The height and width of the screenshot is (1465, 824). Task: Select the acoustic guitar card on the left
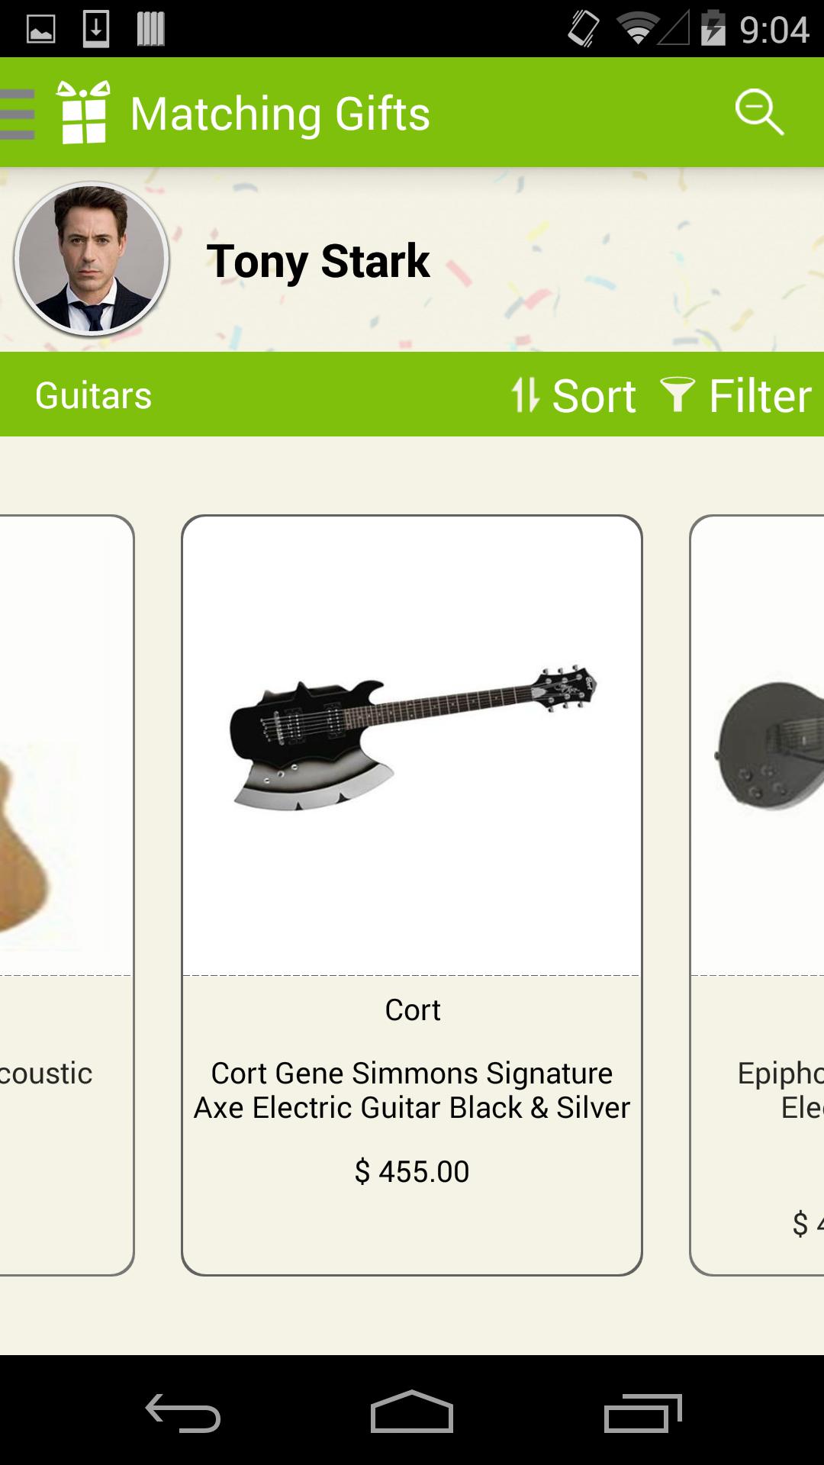pos(66,894)
